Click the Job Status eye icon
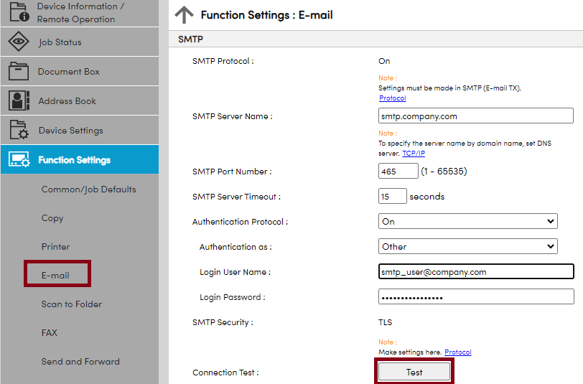583x384 pixels. click(x=19, y=42)
